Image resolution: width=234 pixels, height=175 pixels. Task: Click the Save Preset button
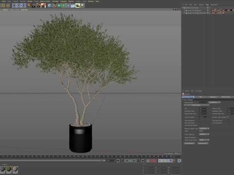coord(203,143)
